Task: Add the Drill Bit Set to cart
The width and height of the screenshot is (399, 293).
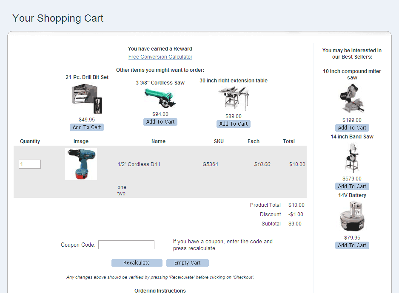Action: pyautogui.click(x=87, y=127)
